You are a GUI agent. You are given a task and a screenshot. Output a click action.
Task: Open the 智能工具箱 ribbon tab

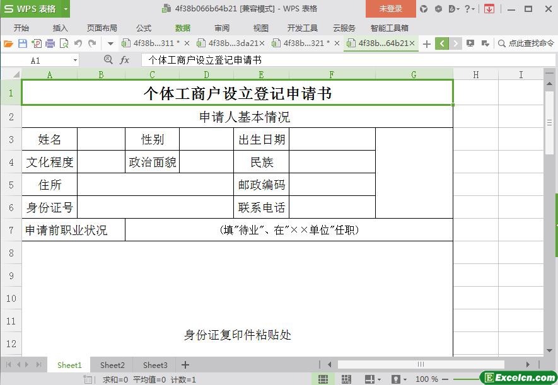click(x=389, y=28)
